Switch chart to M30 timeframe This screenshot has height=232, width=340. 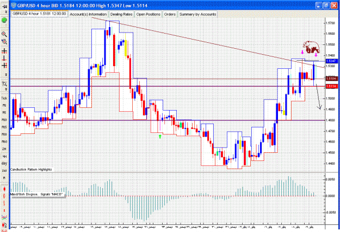(4, 134)
